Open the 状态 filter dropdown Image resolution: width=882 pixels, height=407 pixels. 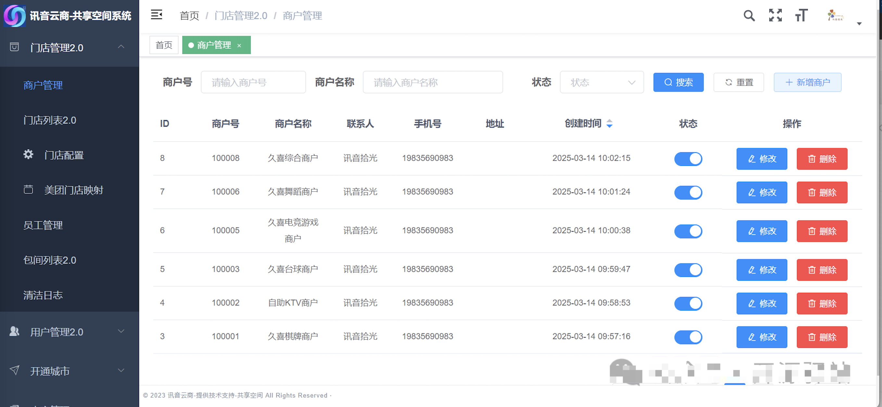[x=601, y=82]
